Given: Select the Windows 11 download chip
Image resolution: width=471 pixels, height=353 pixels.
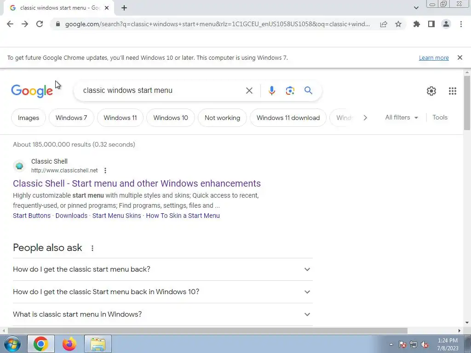Looking at the screenshot, I should (288, 118).
